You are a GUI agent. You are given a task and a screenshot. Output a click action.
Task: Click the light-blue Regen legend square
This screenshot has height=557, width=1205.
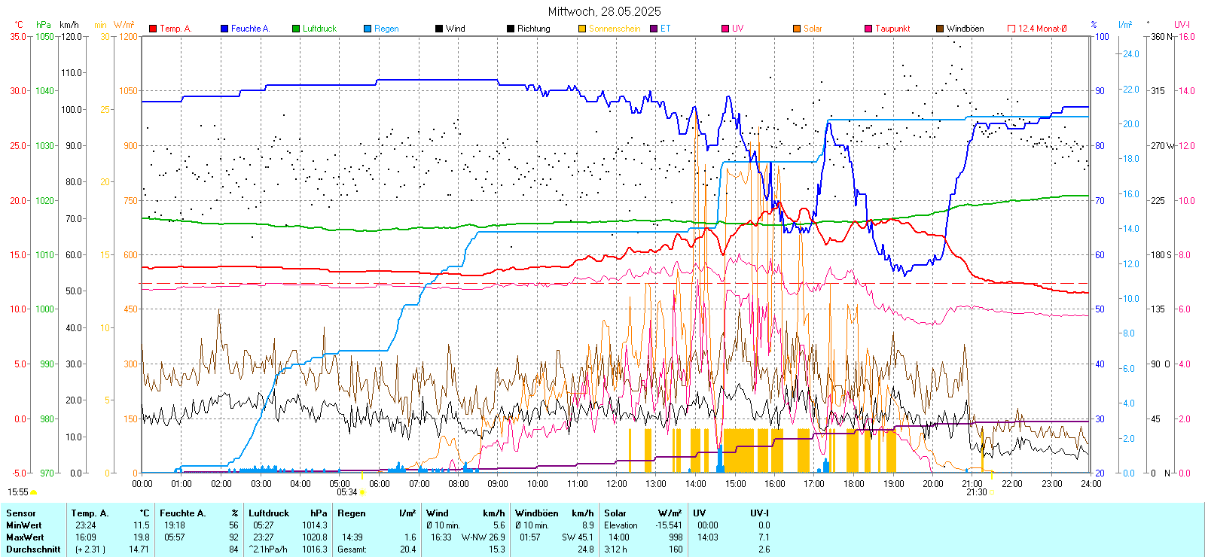[368, 29]
